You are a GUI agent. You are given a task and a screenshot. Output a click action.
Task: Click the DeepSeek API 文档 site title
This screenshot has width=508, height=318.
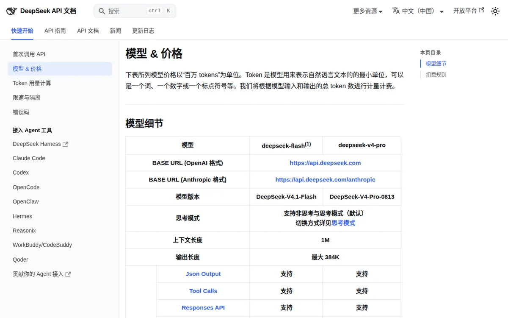point(48,11)
